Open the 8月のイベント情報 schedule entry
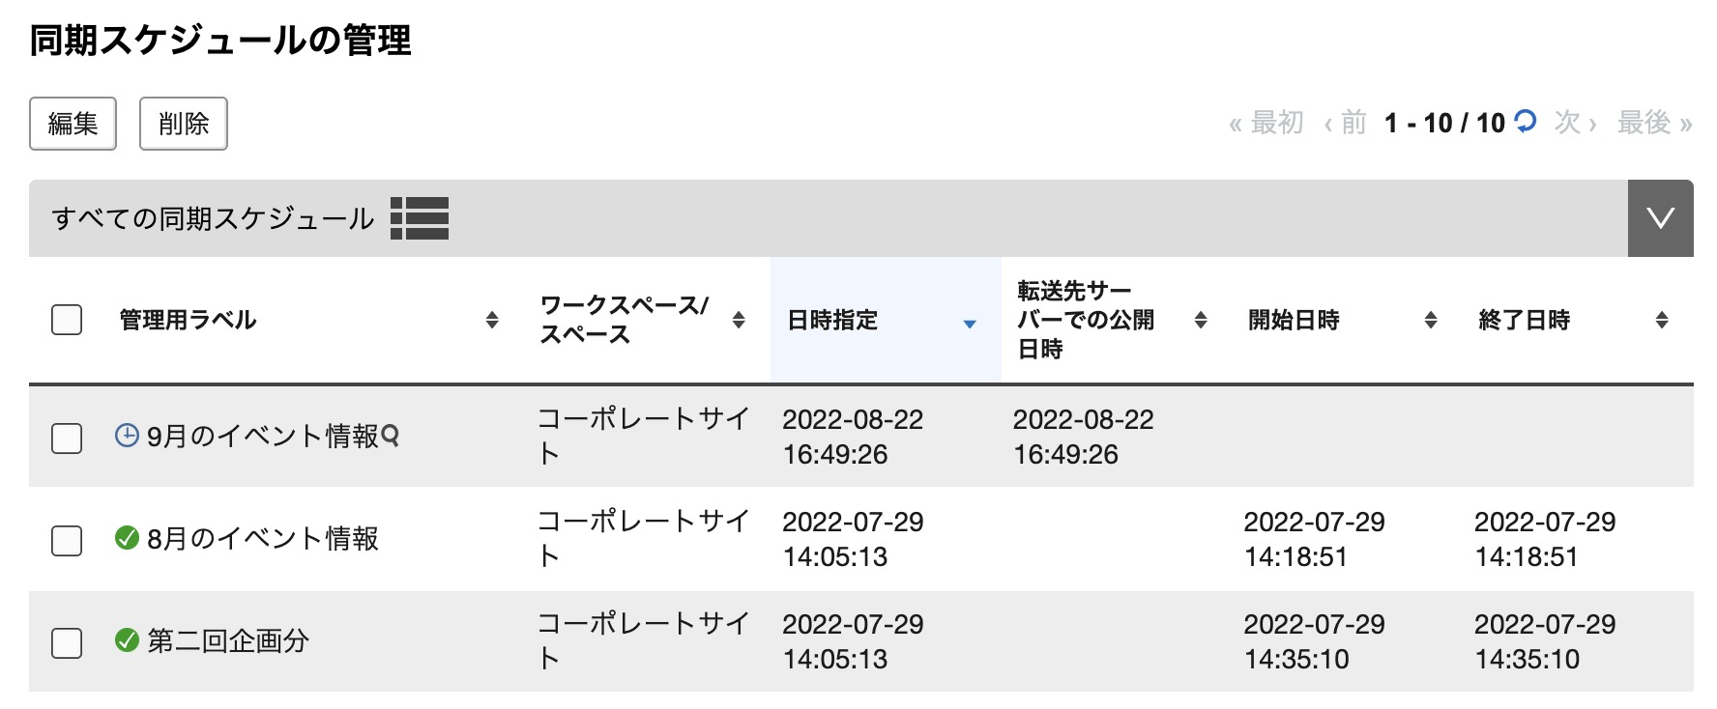 click(x=262, y=538)
